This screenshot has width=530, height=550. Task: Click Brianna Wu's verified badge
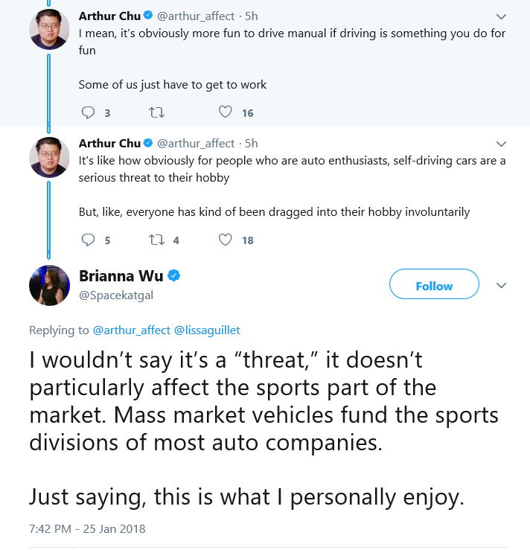click(x=173, y=275)
